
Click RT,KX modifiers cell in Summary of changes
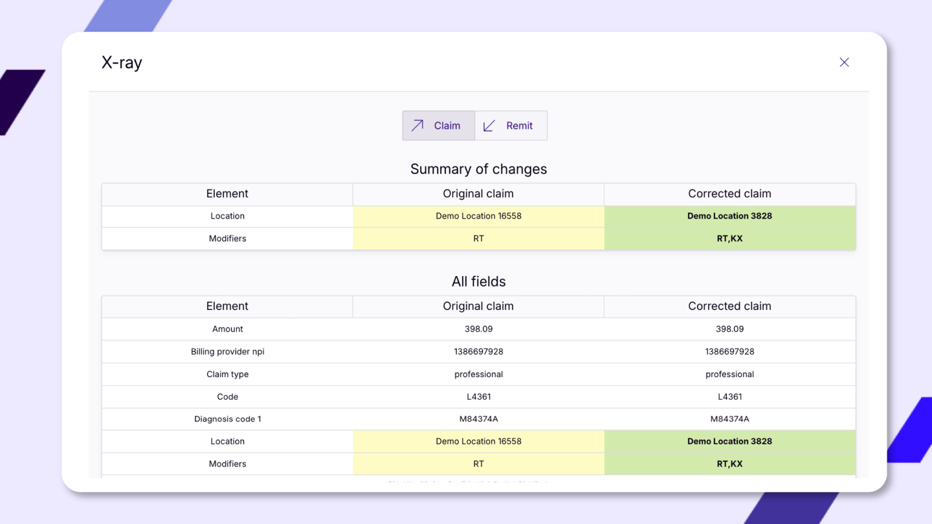[x=729, y=239]
